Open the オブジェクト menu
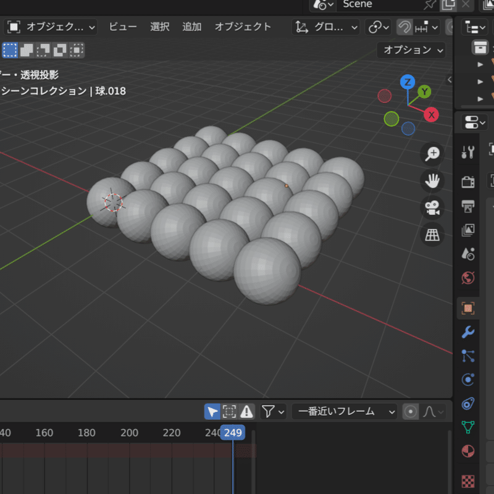 [242, 27]
